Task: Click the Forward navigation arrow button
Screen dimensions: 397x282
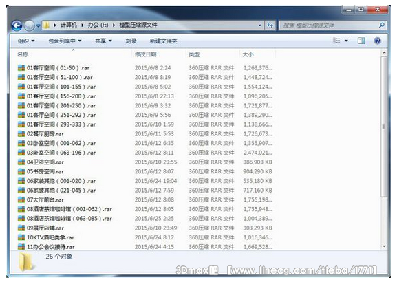Action: [x=29, y=25]
